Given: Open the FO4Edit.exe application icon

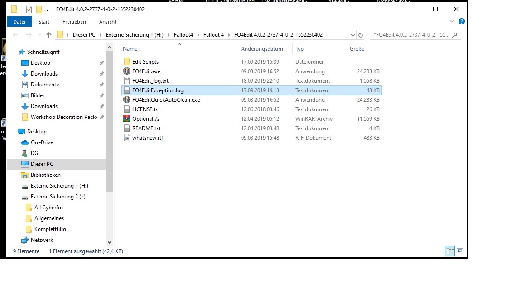Looking at the screenshot, I should coord(127,71).
